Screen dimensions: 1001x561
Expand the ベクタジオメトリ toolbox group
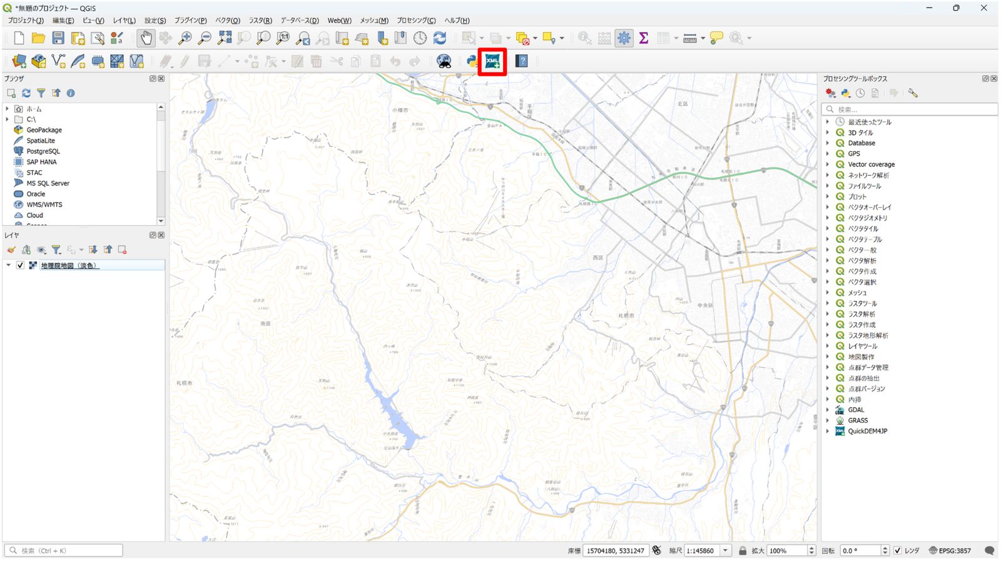(x=827, y=218)
